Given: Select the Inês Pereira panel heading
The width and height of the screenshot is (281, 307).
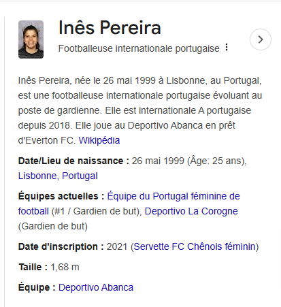Looking at the screenshot, I should [x=110, y=28].
